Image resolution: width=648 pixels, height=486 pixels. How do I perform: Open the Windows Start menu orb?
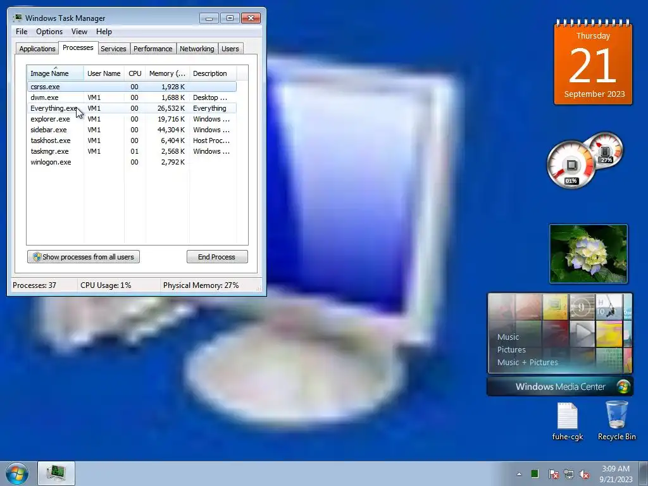pyautogui.click(x=17, y=474)
